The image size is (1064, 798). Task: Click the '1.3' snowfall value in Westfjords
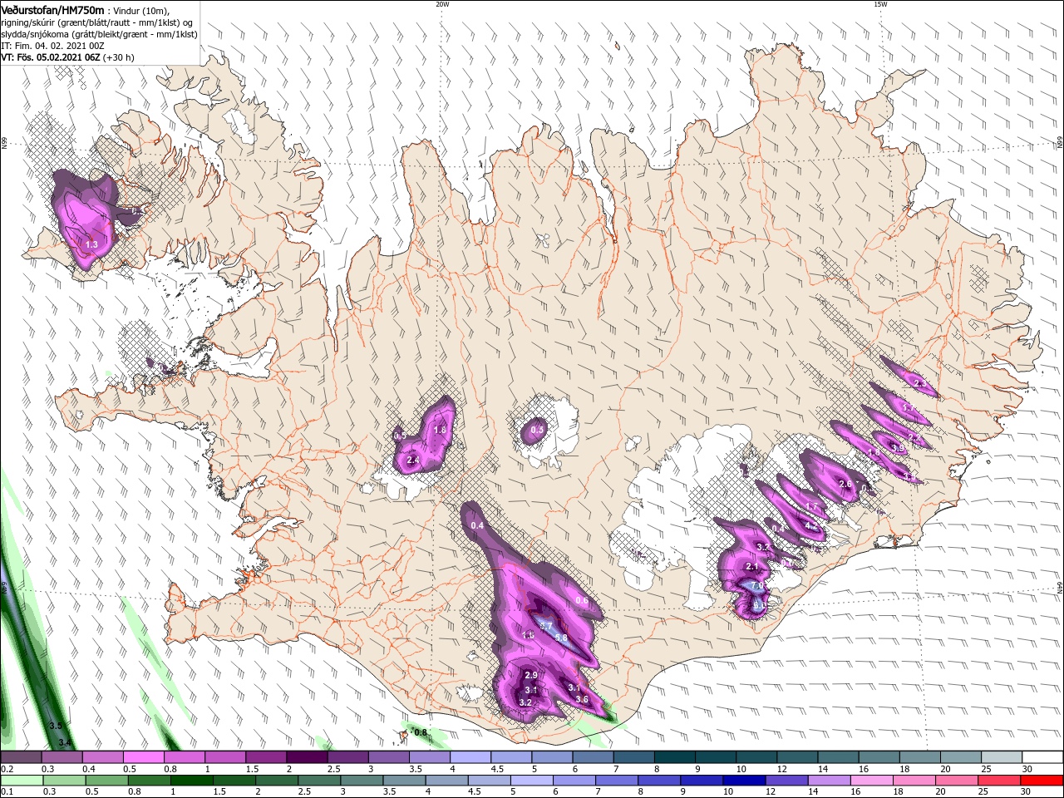click(91, 244)
